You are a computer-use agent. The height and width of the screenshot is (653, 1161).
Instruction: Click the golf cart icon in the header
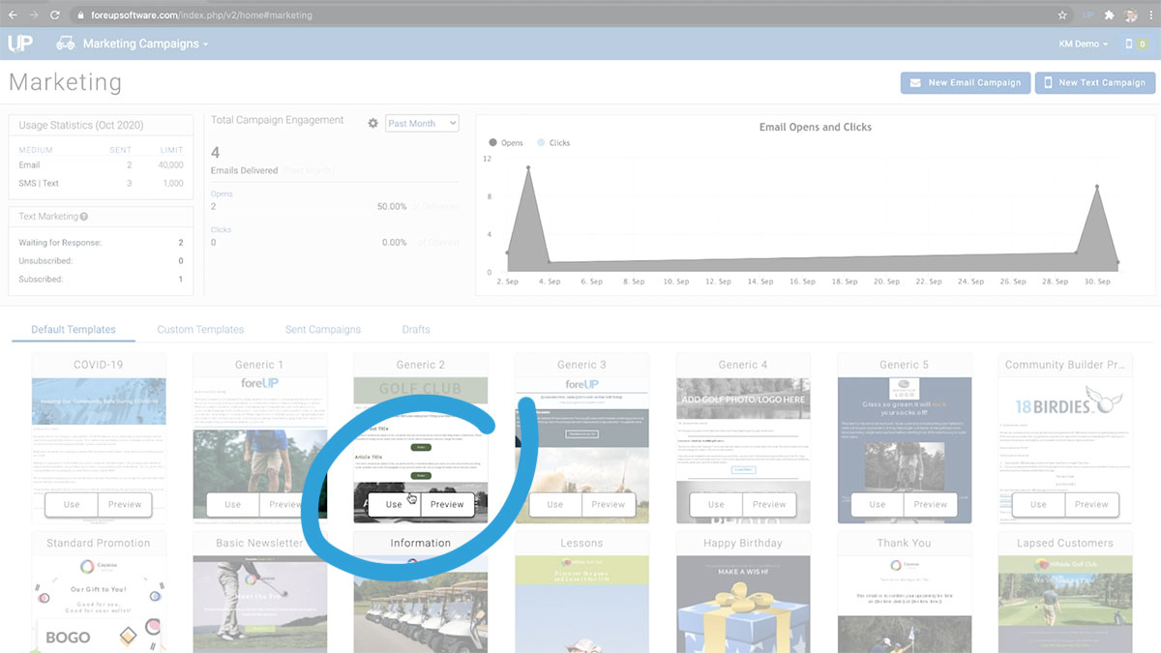coord(66,44)
